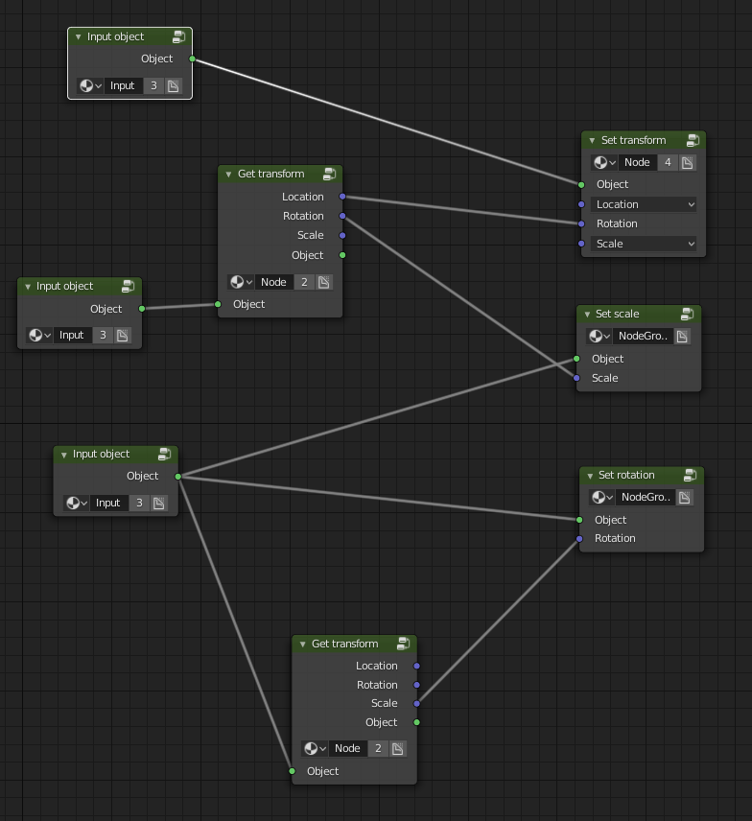Click the Object input socket of Set transform

581,185
